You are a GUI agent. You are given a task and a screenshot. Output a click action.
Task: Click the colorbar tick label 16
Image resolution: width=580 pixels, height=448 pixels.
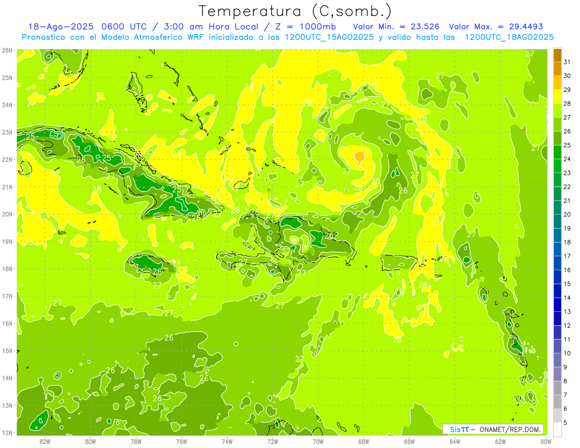pos(567,270)
